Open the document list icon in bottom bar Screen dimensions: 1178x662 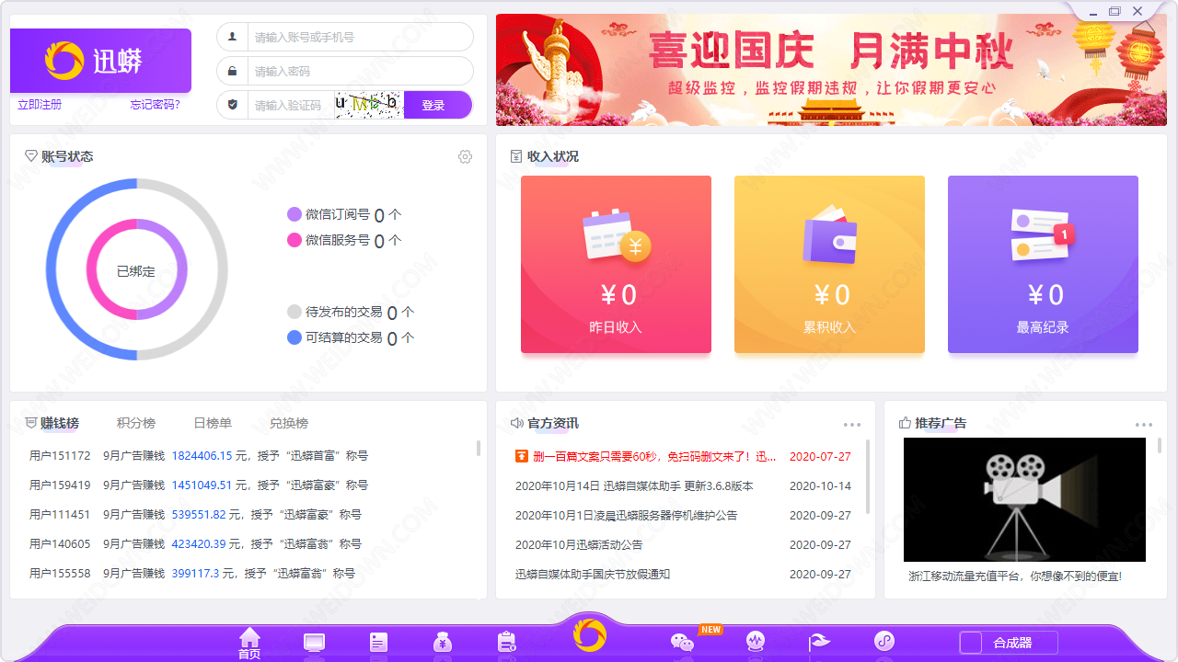[378, 642]
